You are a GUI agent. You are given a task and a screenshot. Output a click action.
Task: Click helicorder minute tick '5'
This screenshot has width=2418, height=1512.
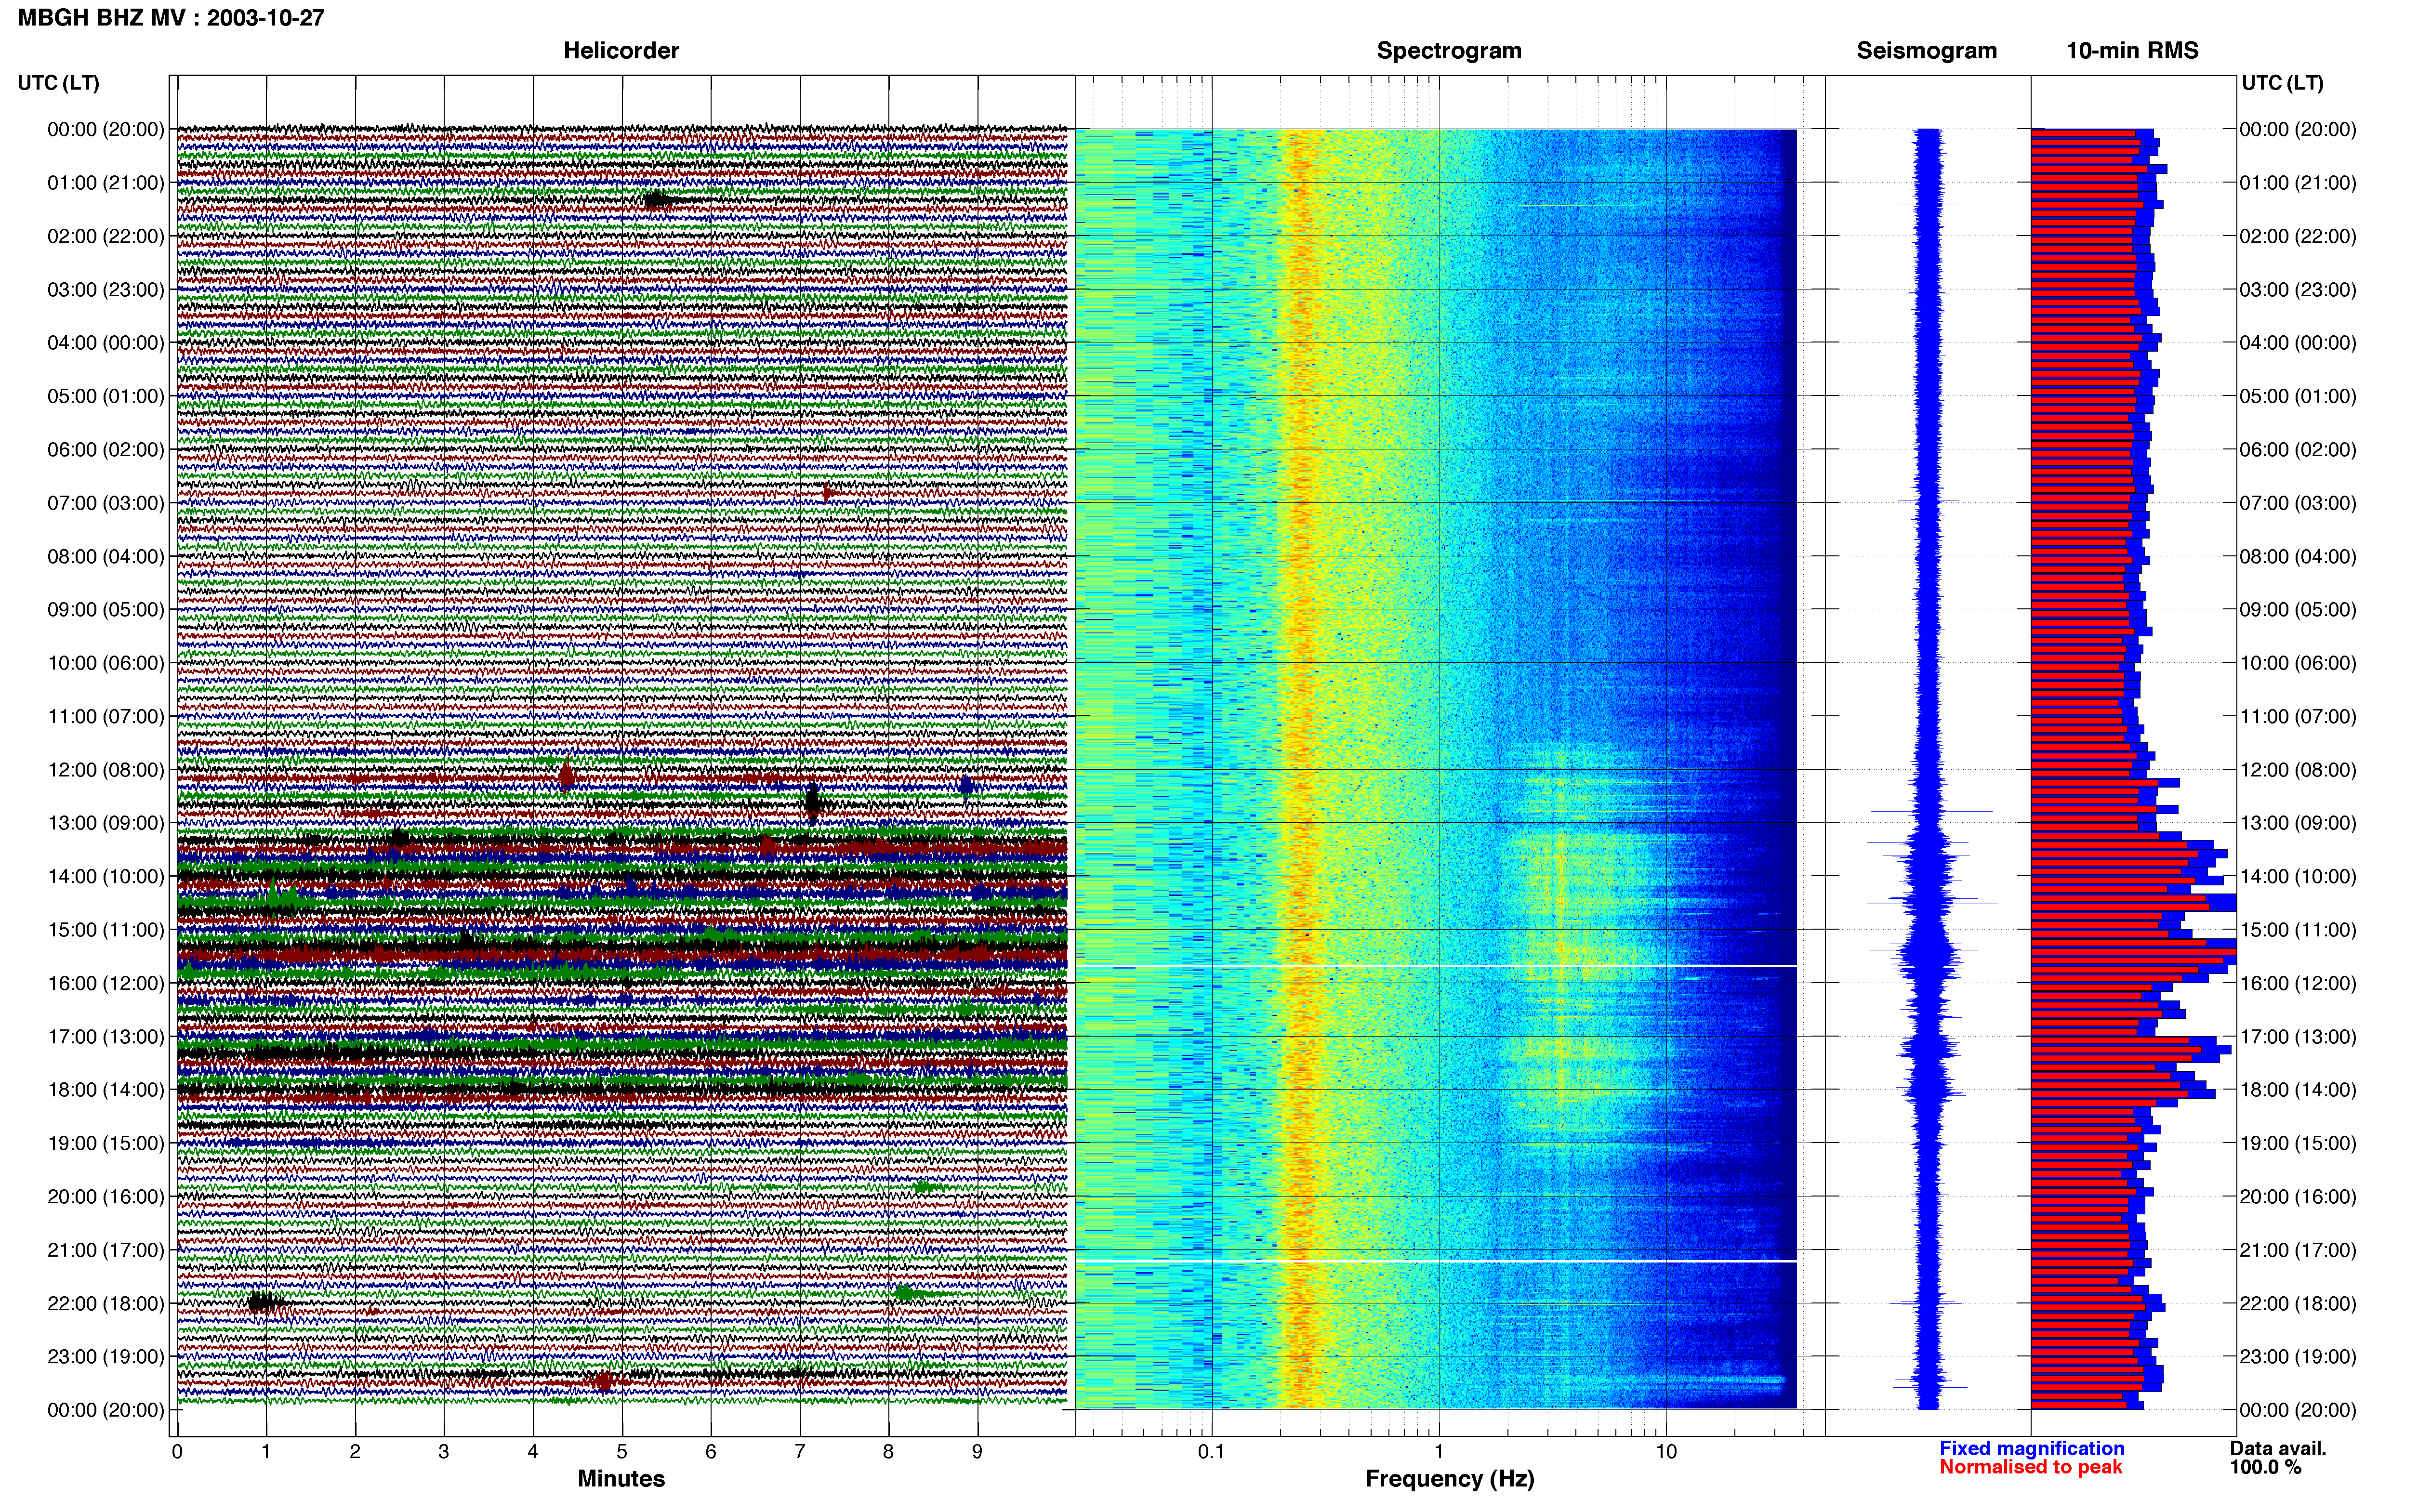click(622, 1451)
